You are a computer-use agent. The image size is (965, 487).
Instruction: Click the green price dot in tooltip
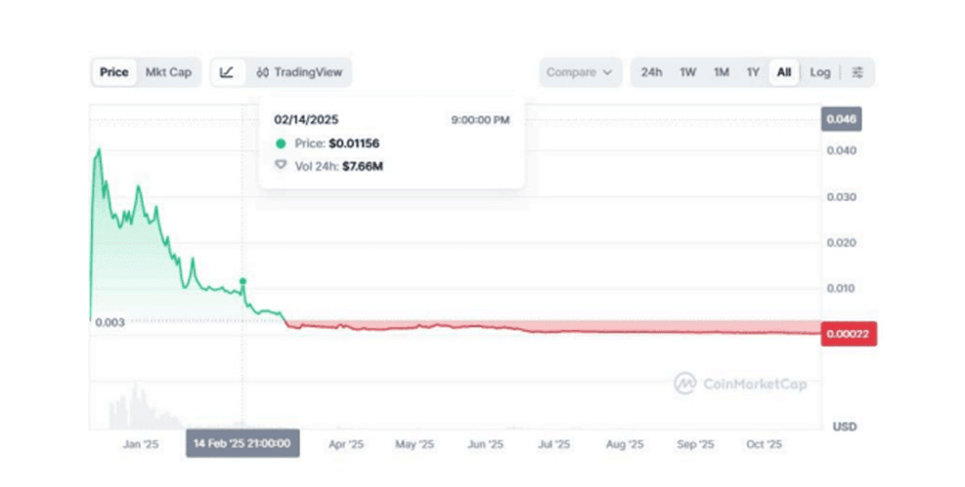(281, 143)
